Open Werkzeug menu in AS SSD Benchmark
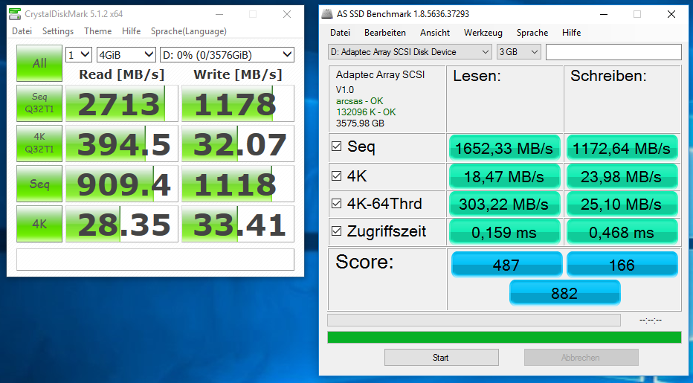This screenshot has height=383, width=693. 483,32
